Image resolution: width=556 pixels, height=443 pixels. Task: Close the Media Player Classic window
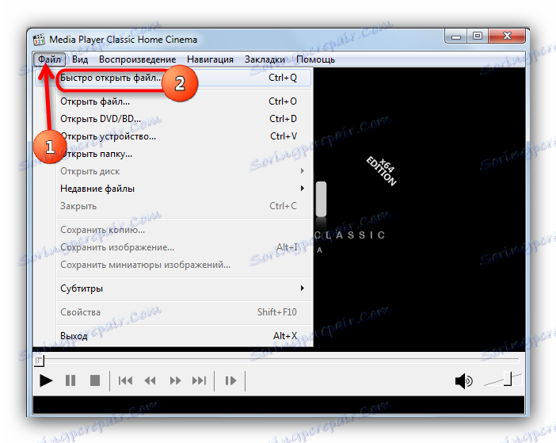click(507, 36)
